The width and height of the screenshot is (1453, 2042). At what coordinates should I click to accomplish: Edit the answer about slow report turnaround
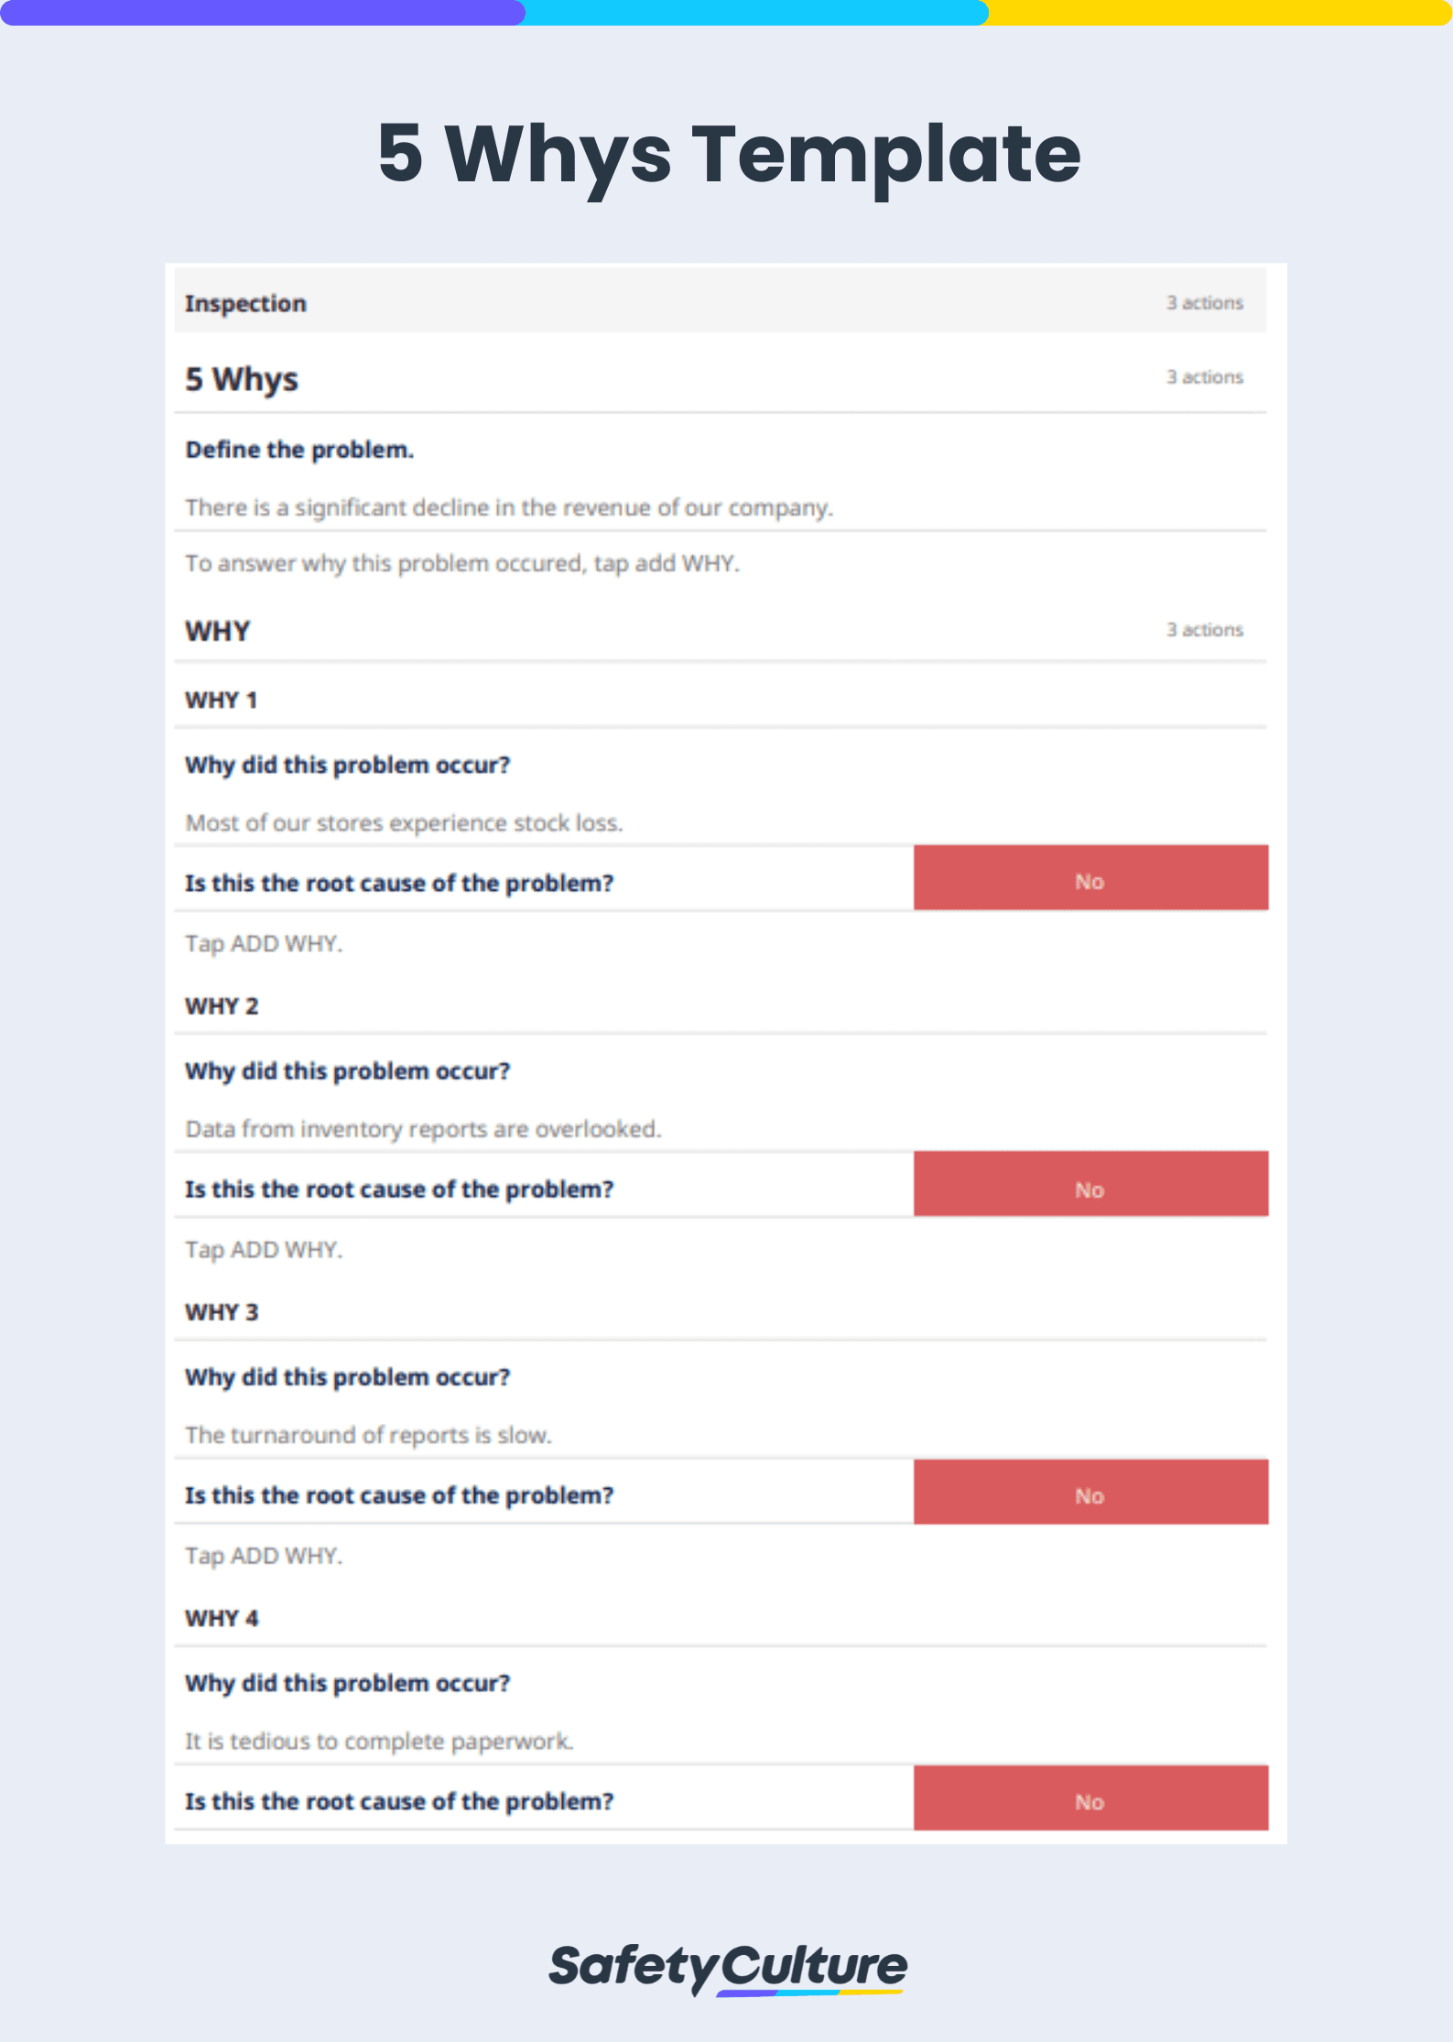click(x=368, y=1435)
